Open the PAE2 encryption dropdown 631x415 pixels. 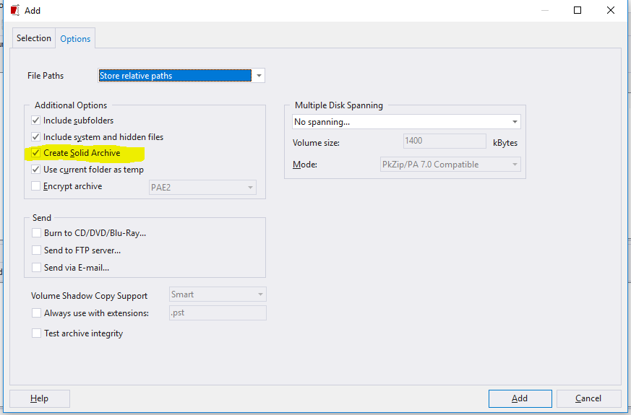click(x=202, y=187)
